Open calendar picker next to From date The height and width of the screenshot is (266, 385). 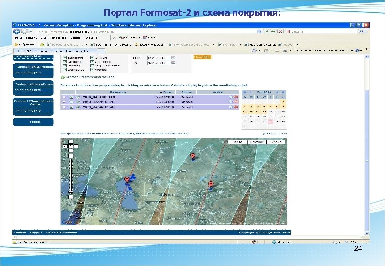[173, 57]
